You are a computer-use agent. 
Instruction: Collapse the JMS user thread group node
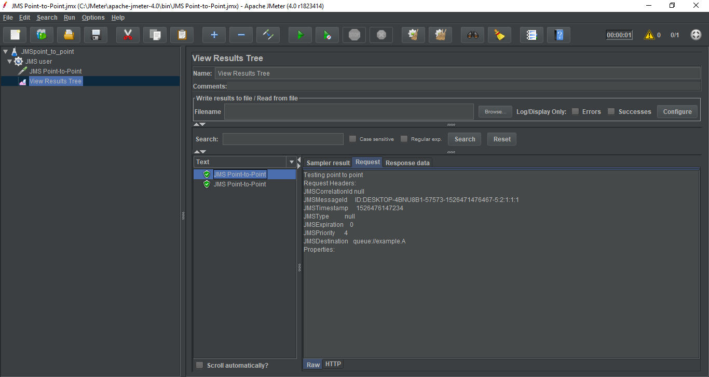[x=9, y=62]
